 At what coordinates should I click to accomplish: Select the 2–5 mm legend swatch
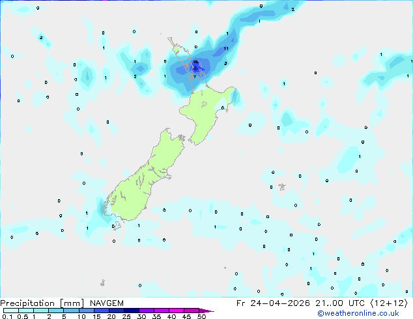56,311
